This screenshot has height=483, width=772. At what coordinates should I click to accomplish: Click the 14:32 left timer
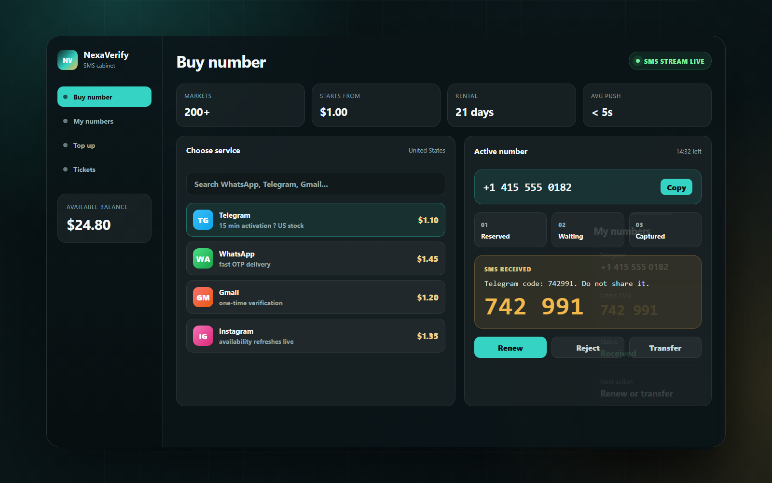(x=689, y=152)
